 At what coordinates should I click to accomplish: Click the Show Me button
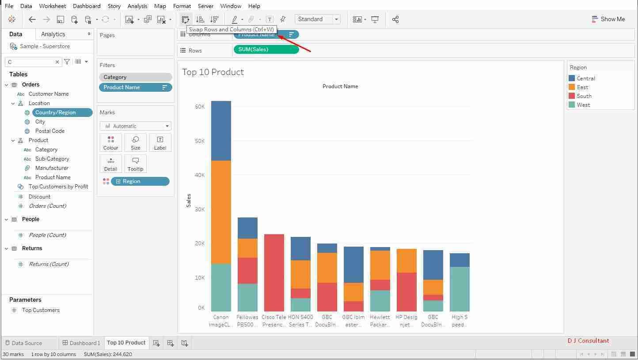tap(608, 19)
